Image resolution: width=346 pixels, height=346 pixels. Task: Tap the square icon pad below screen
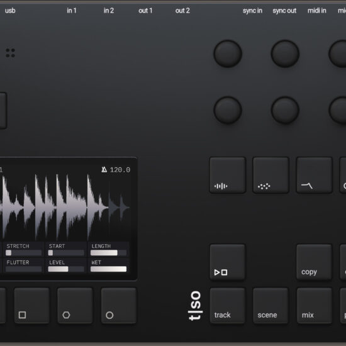click(32, 305)
